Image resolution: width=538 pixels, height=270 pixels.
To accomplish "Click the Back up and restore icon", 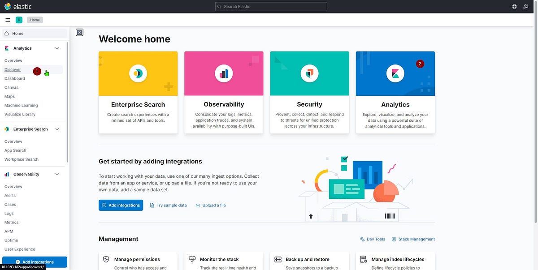I will pyautogui.click(x=277, y=259).
